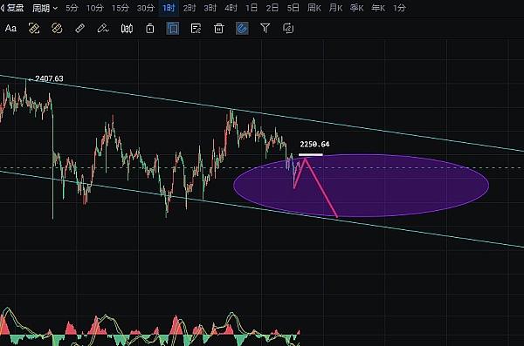Click the funnel filter icon

pos(265,29)
